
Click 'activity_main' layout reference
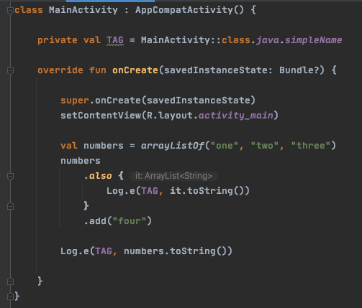tap(236, 116)
